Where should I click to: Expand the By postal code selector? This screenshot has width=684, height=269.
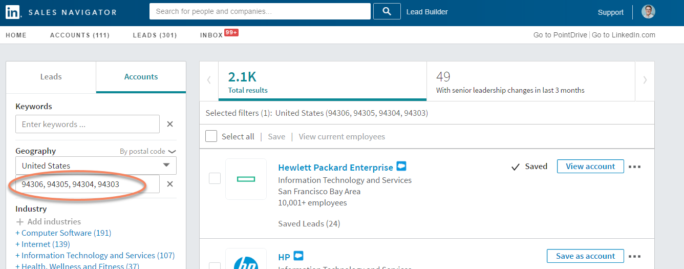pyautogui.click(x=148, y=151)
